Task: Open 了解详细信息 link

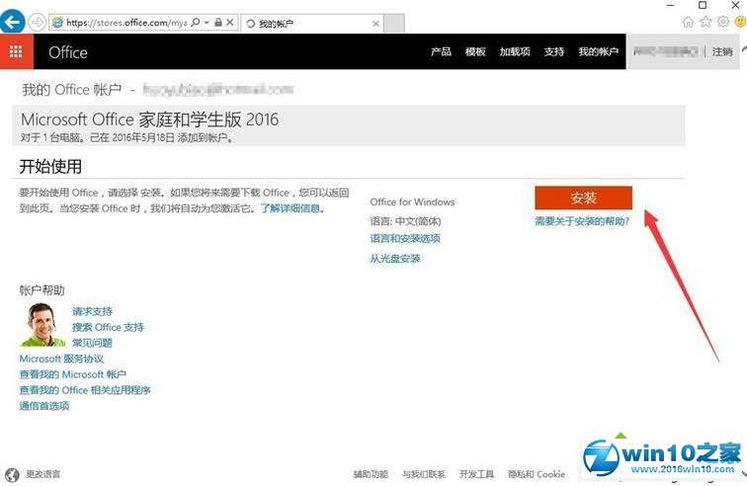Action: click(292, 208)
